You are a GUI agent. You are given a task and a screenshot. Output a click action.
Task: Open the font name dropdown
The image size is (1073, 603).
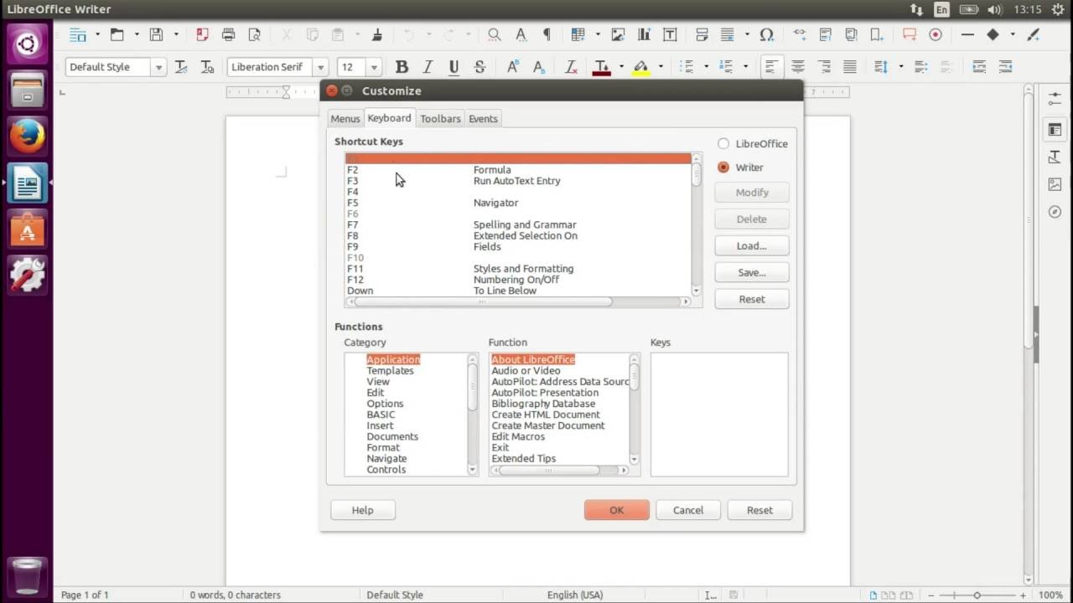(320, 67)
